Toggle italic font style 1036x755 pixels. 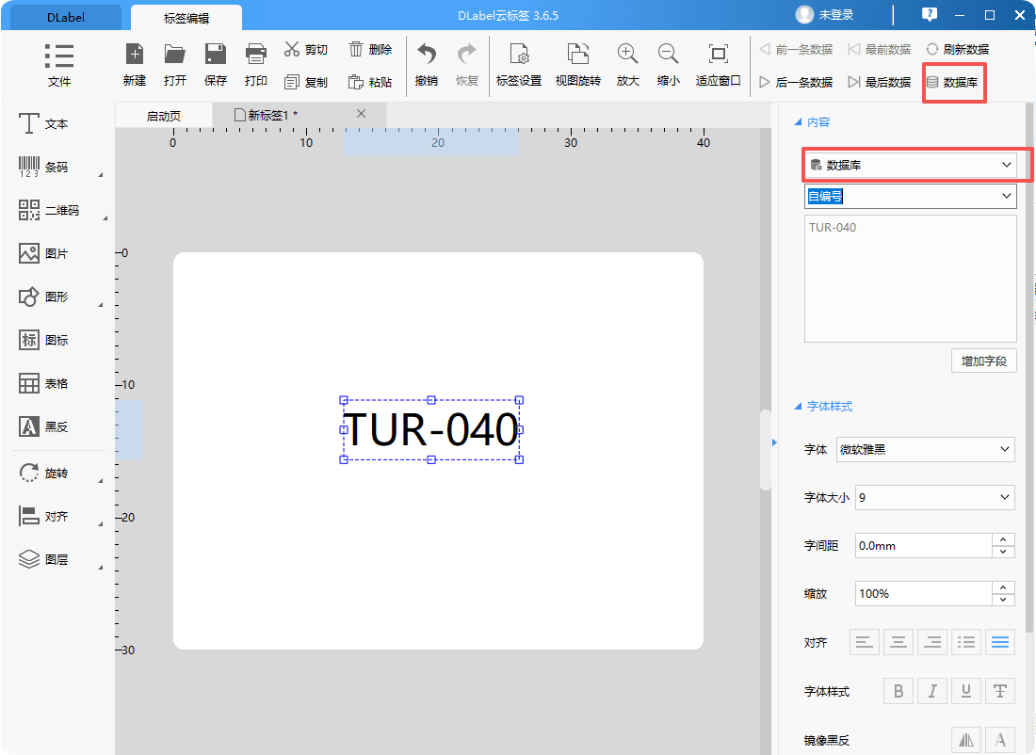click(x=932, y=691)
